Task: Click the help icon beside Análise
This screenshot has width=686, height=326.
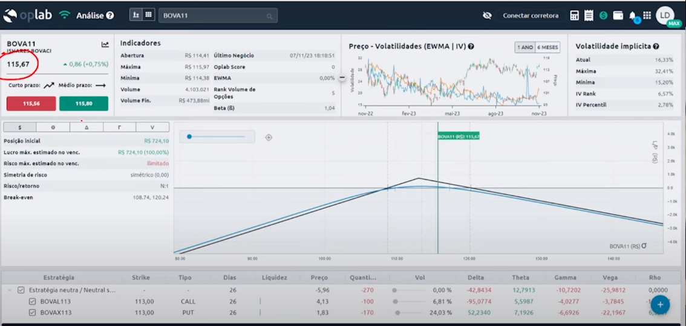Action: 110,16
